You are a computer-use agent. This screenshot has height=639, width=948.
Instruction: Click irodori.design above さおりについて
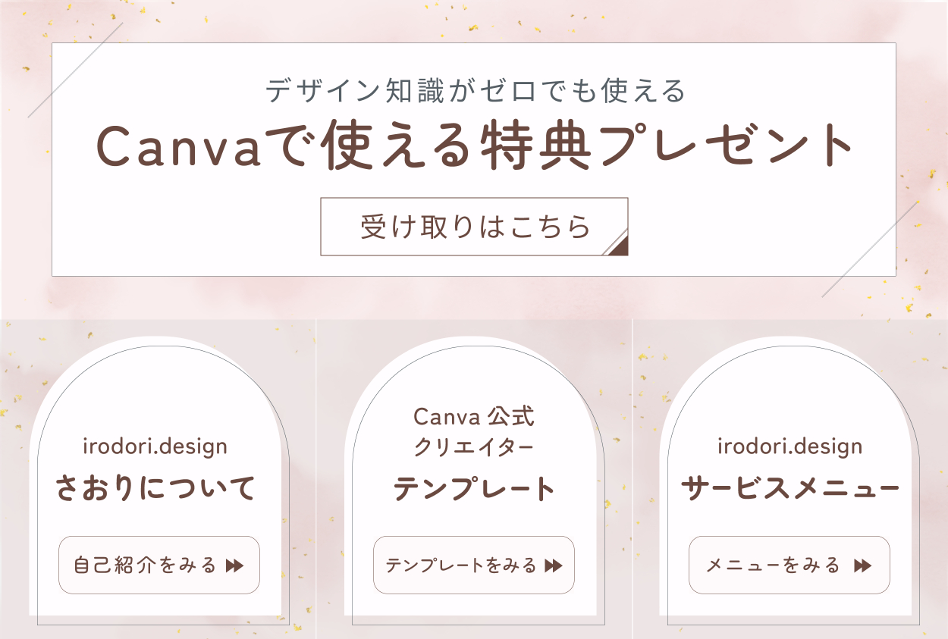[155, 446]
